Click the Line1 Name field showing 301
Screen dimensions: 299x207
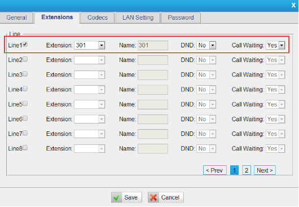tap(153, 45)
